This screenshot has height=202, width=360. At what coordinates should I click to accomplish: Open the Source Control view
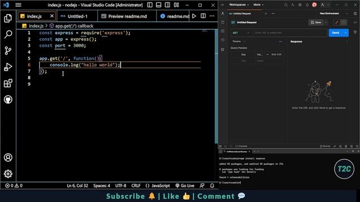pyautogui.click(x=8, y=50)
